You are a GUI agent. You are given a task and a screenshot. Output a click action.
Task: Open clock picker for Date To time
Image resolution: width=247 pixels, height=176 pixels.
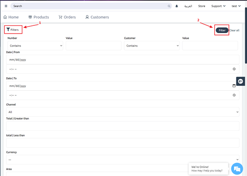click(234, 95)
